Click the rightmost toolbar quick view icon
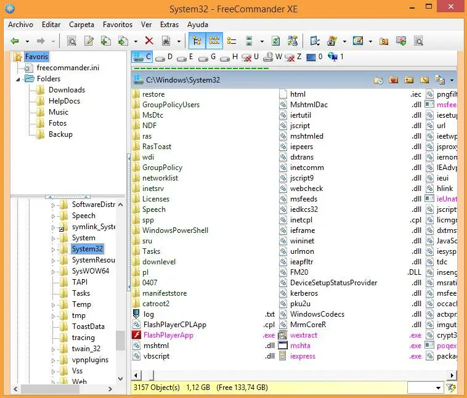Viewport: 467px width, 398px height. click(418, 41)
